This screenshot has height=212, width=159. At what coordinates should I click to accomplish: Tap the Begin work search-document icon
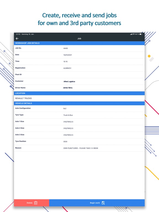tap(103, 203)
